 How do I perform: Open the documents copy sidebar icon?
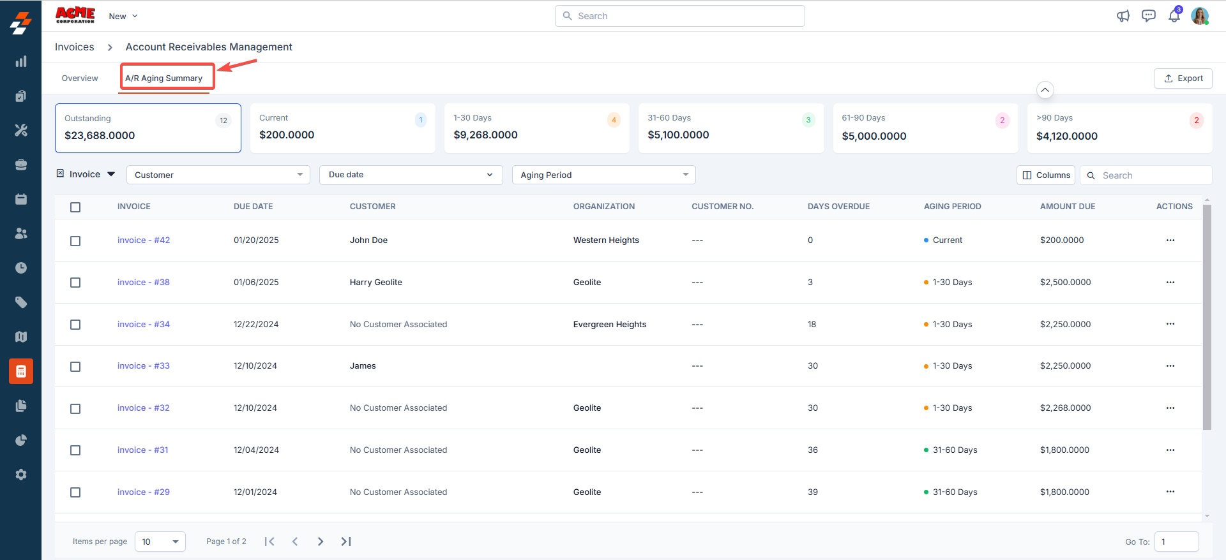[21, 406]
